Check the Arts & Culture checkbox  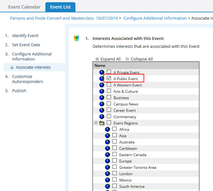[x=109, y=91]
